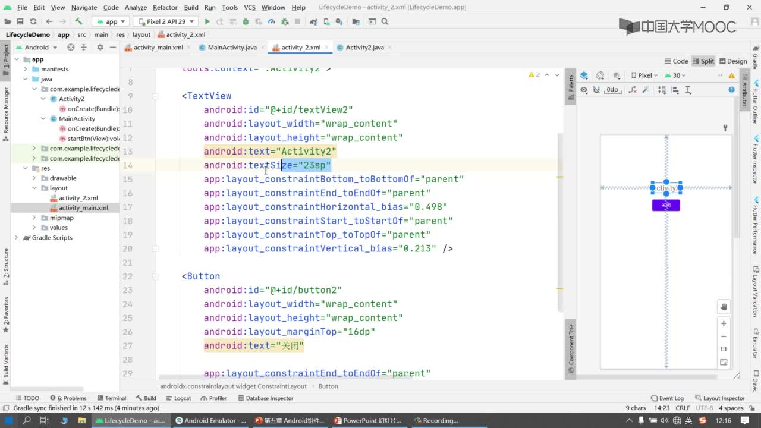Zoom out with the minus button in the design view
This screenshot has height=428, width=761.
tap(724, 336)
